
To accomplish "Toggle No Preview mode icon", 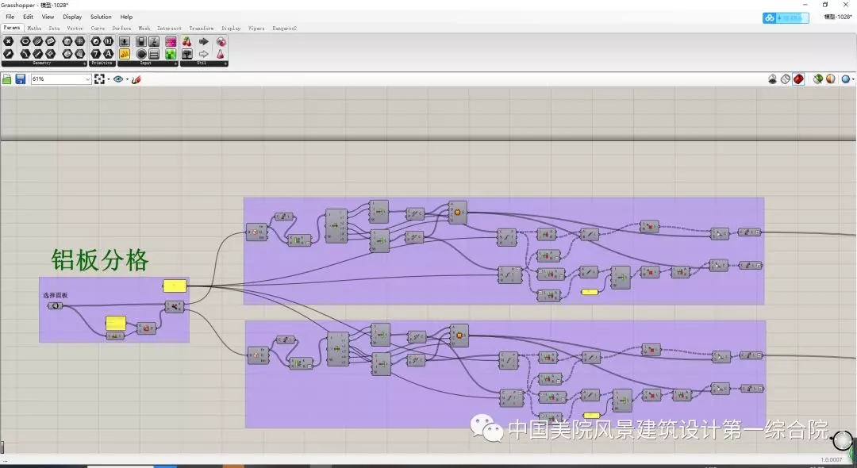I will point(772,79).
